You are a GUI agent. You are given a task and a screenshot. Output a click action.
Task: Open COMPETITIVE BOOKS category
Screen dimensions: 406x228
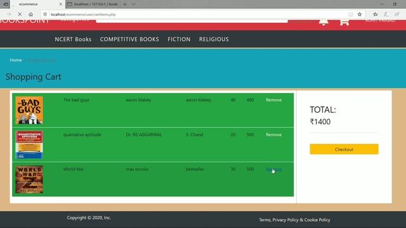point(129,39)
